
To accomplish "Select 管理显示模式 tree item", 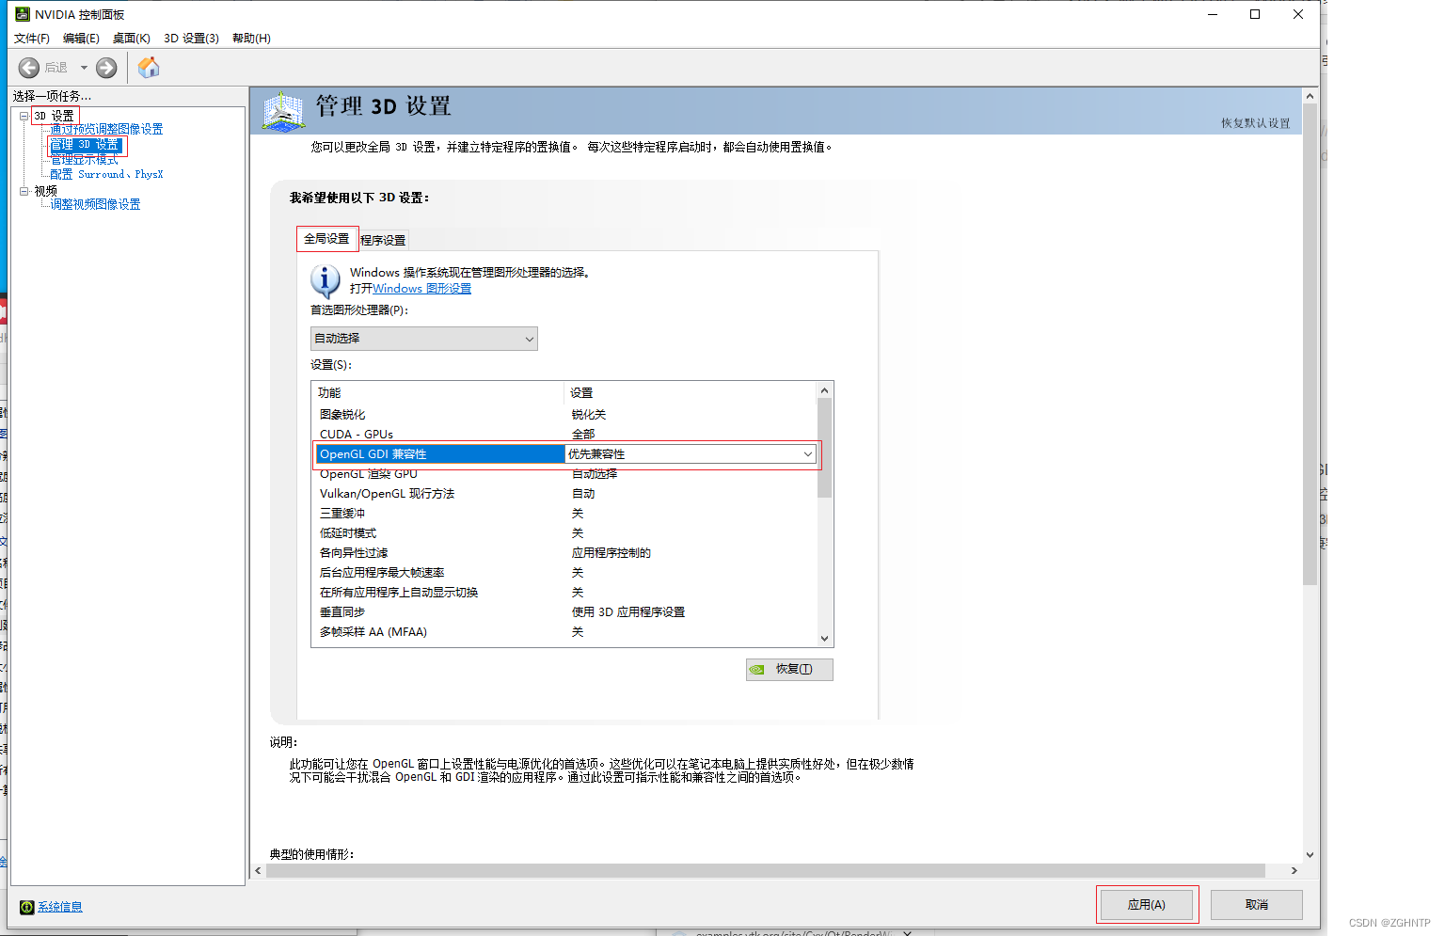I will click(85, 160).
